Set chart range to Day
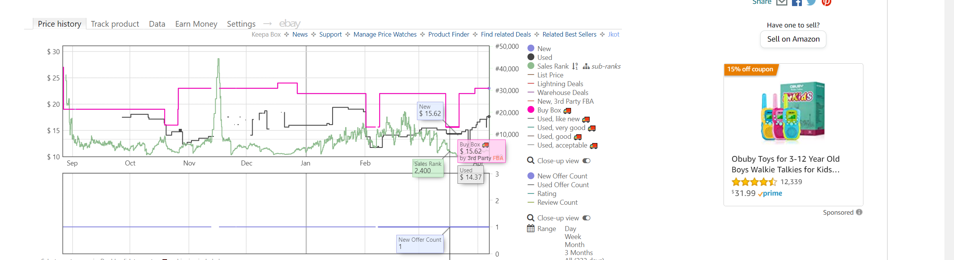The image size is (954, 260). coord(570,229)
